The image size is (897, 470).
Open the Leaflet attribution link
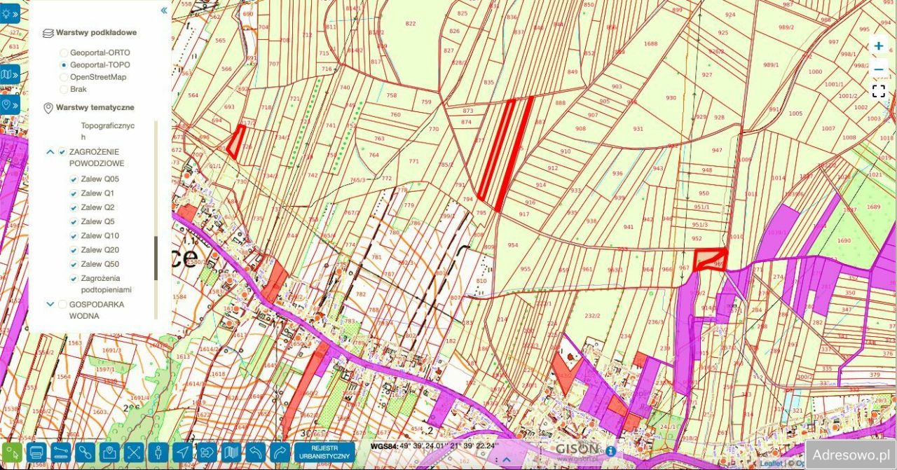click(x=772, y=464)
